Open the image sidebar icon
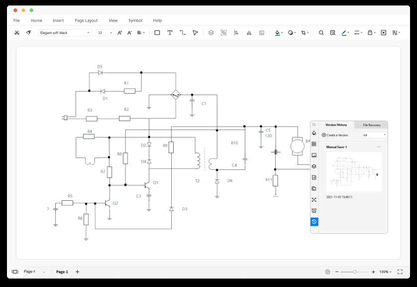The image size is (417, 287). pyautogui.click(x=314, y=155)
